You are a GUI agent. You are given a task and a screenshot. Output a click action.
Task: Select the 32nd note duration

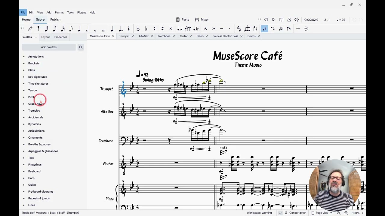point(55,28)
